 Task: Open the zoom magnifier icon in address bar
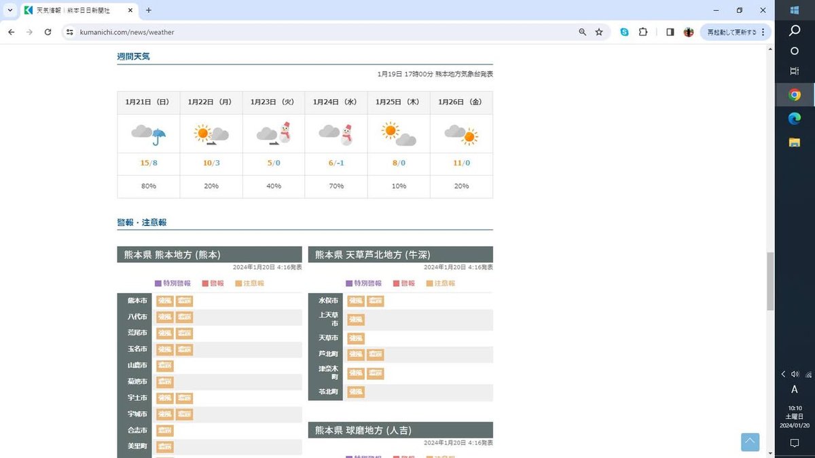[582, 32]
